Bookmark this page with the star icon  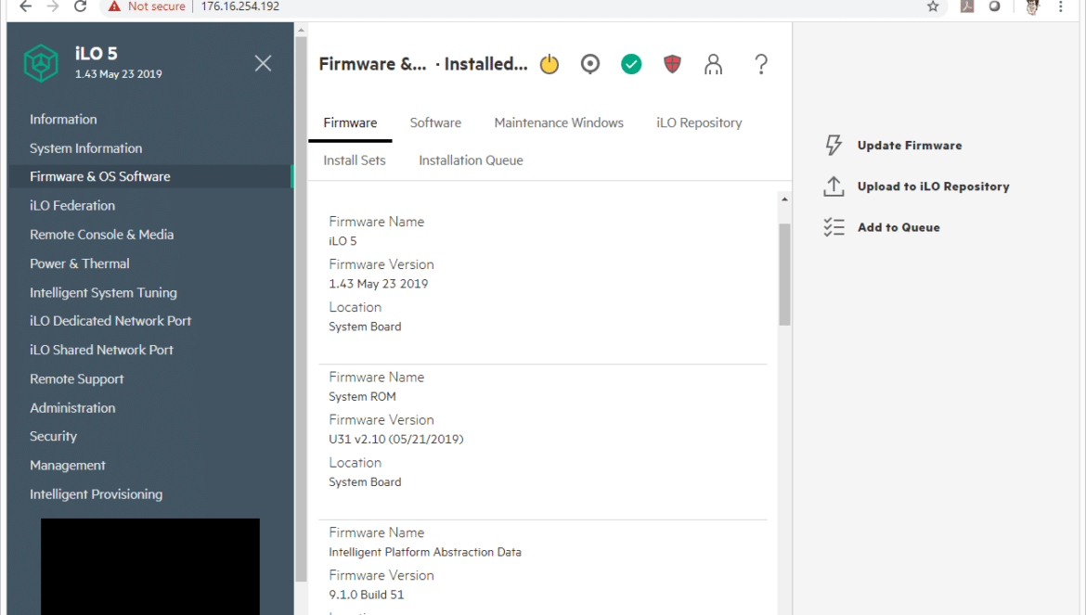pos(933,6)
